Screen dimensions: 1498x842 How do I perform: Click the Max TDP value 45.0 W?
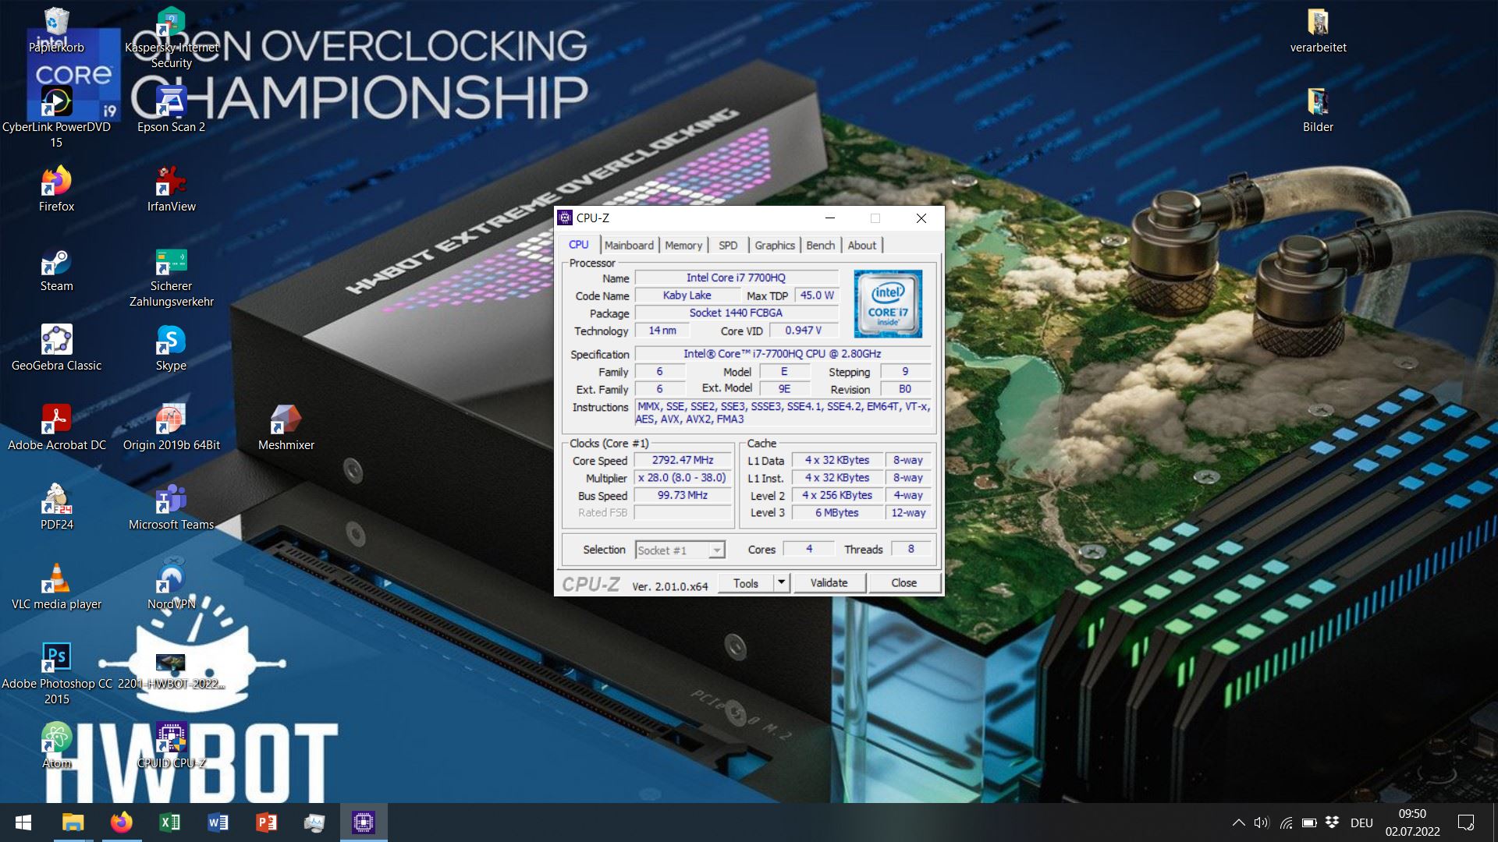(817, 295)
